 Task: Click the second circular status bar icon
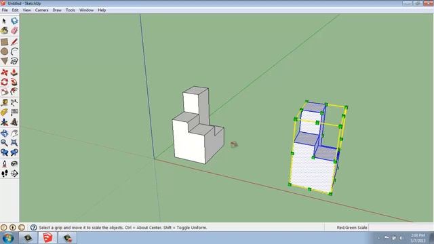[13, 228]
